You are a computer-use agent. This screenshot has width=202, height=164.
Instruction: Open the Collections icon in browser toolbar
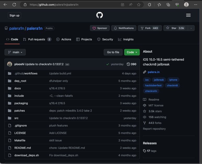(168, 5)
